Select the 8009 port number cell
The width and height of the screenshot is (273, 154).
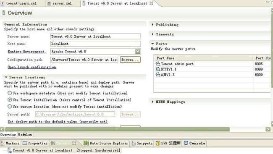pos(259,74)
